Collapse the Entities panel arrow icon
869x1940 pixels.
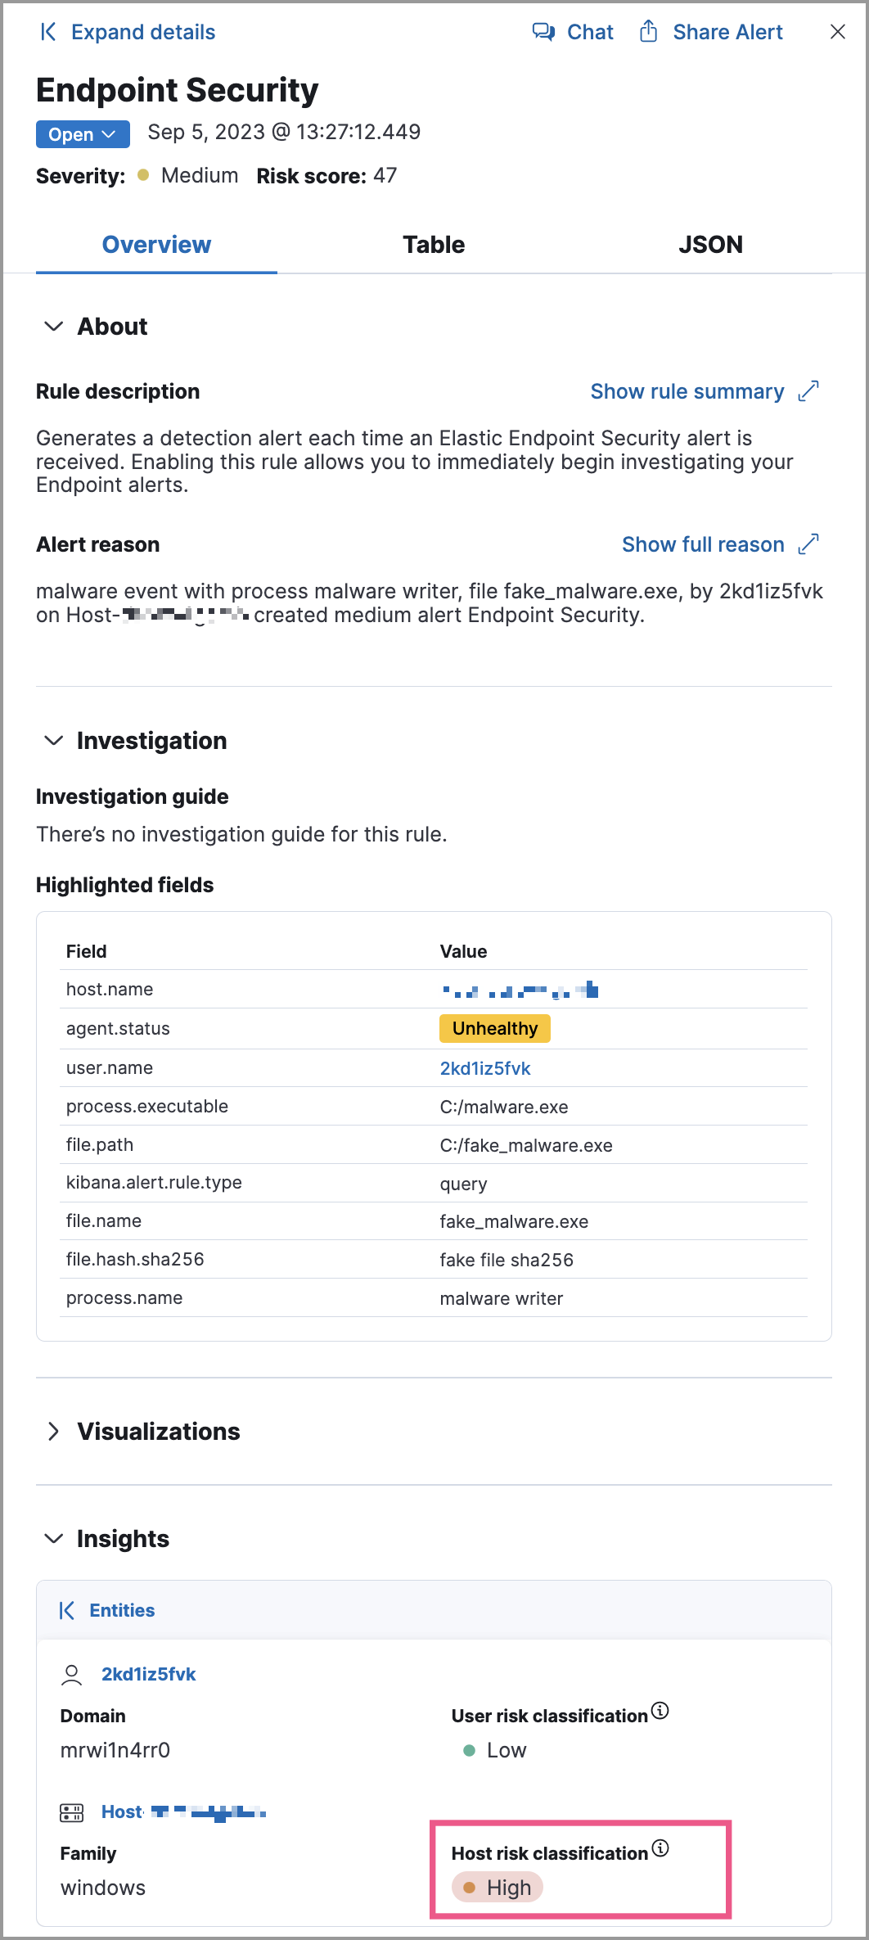tap(65, 1609)
